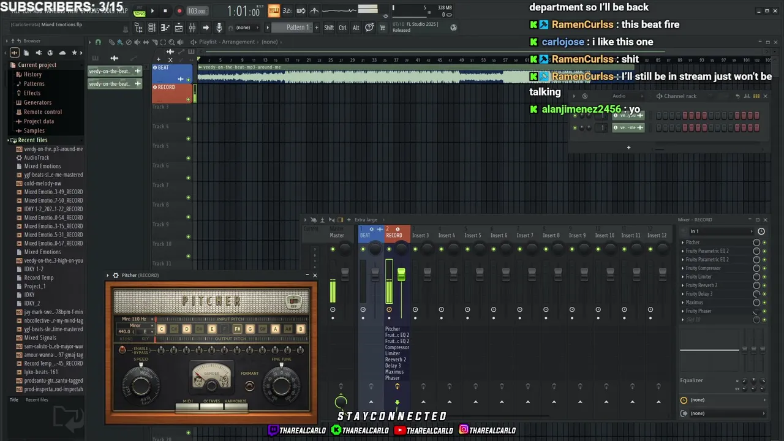This screenshot has height=441, width=784.
Task: Expand the Fruity Limiter slot menu
Action: pyautogui.click(x=683, y=277)
